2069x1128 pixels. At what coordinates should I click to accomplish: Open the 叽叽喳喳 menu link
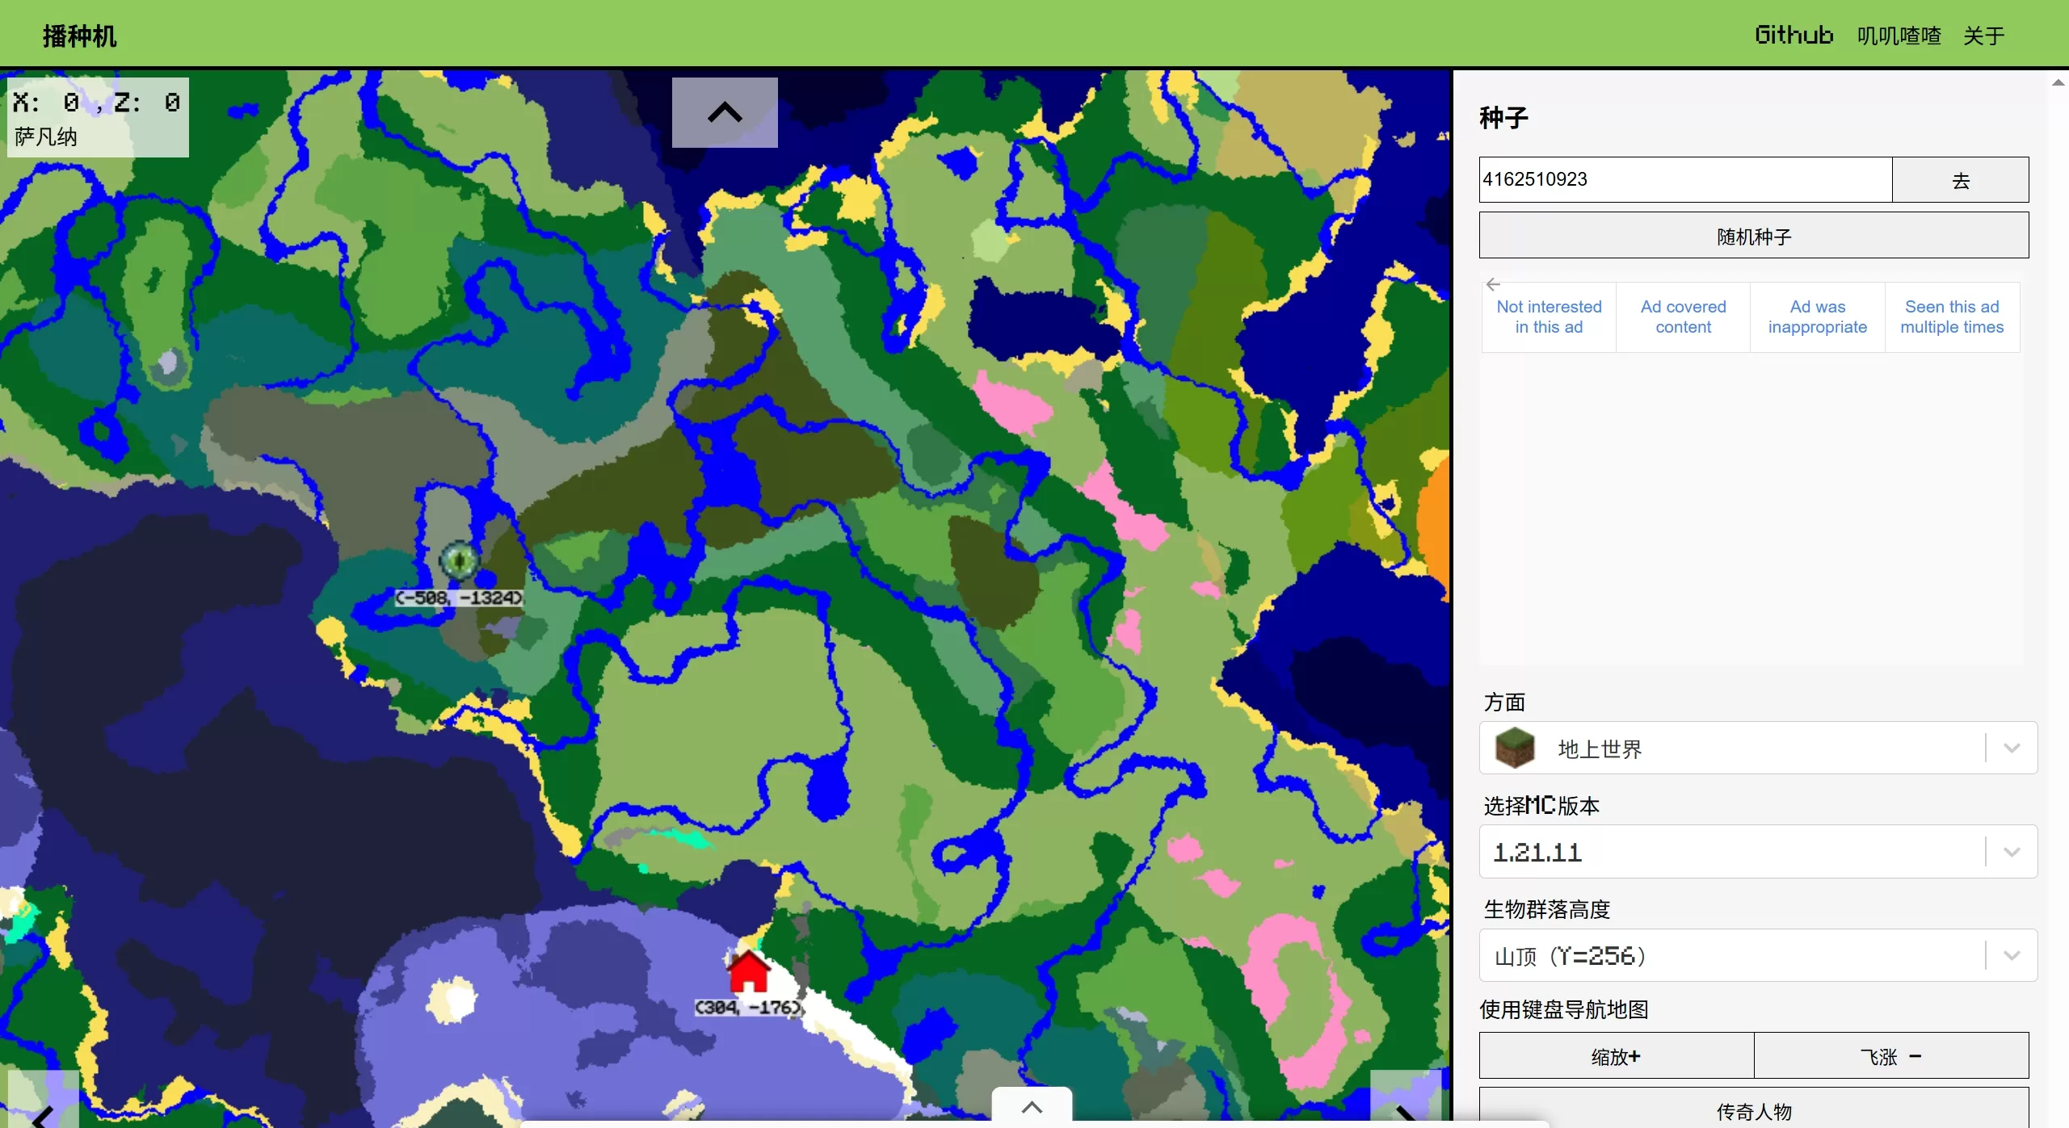click(x=1899, y=36)
